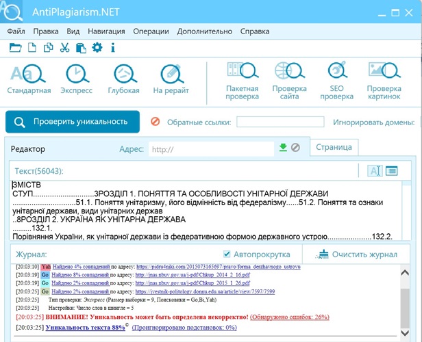Run the Экспресс check
422x342 pixels.
[77, 79]
